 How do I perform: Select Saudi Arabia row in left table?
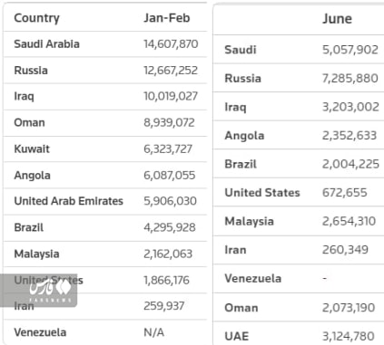tap(105, 44)
